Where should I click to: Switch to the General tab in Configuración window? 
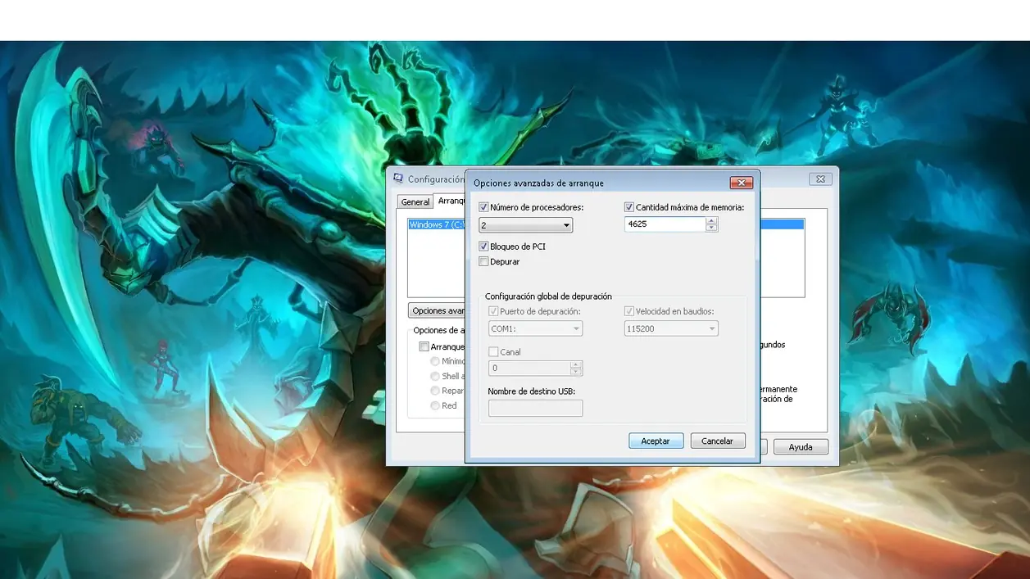[415, 201]
